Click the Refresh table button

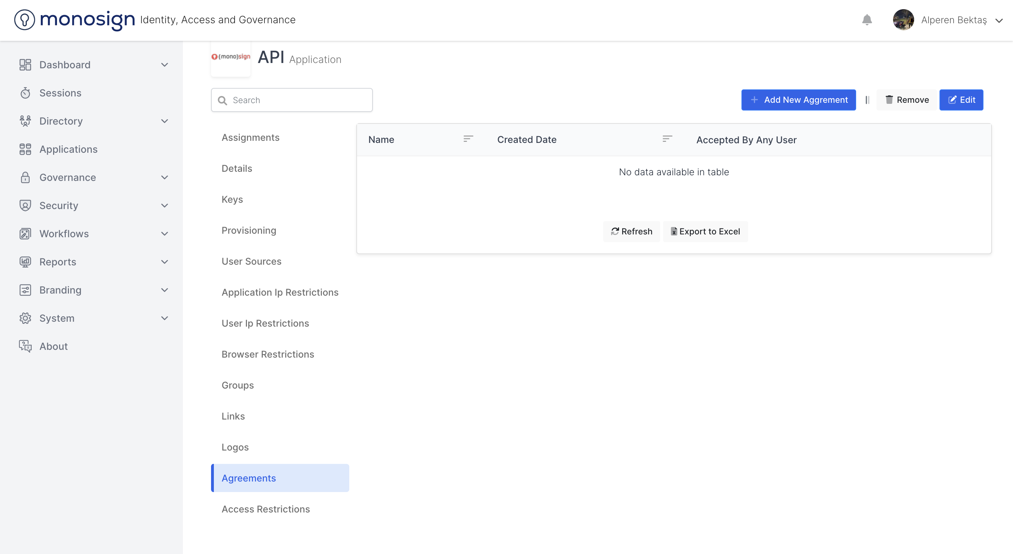(x=631, y=231)
